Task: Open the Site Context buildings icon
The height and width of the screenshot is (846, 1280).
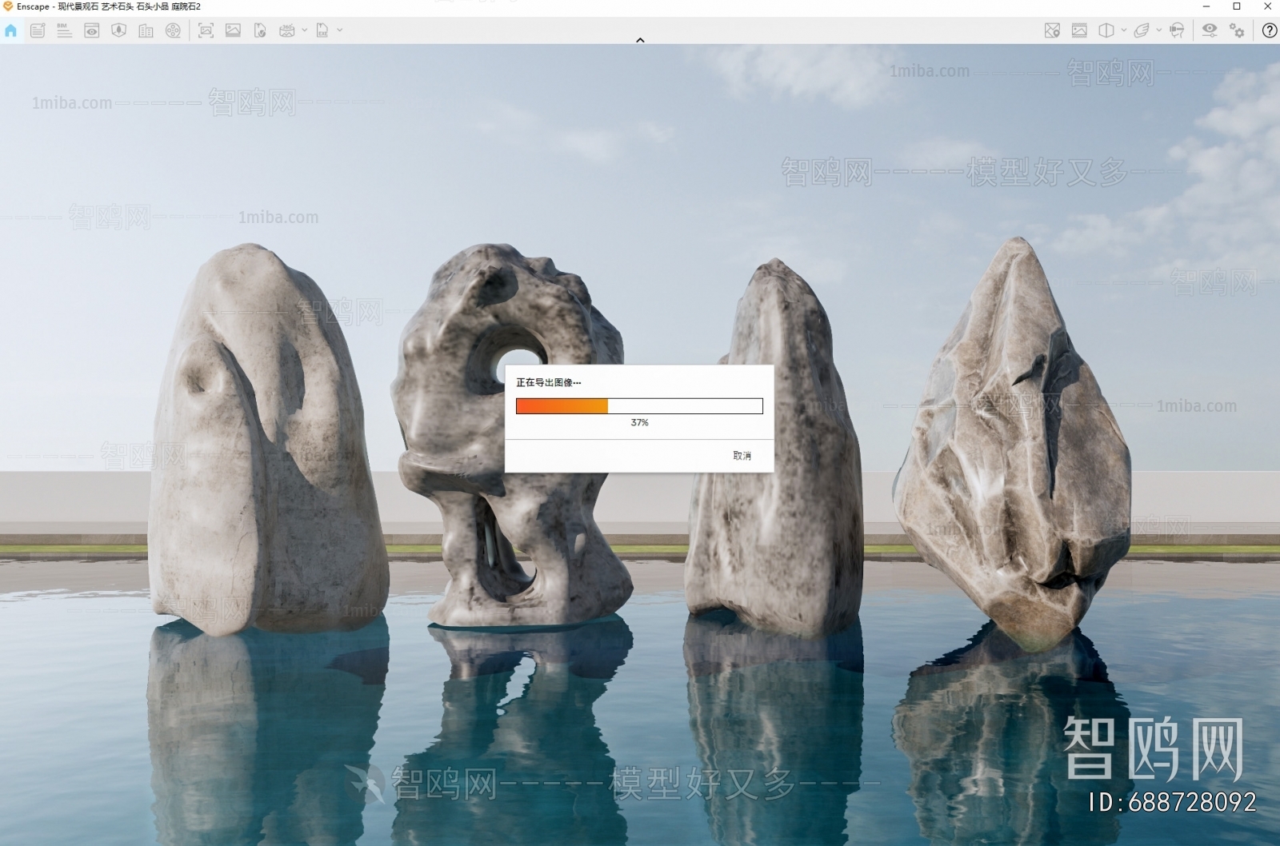Action: [x=146, y=30]
